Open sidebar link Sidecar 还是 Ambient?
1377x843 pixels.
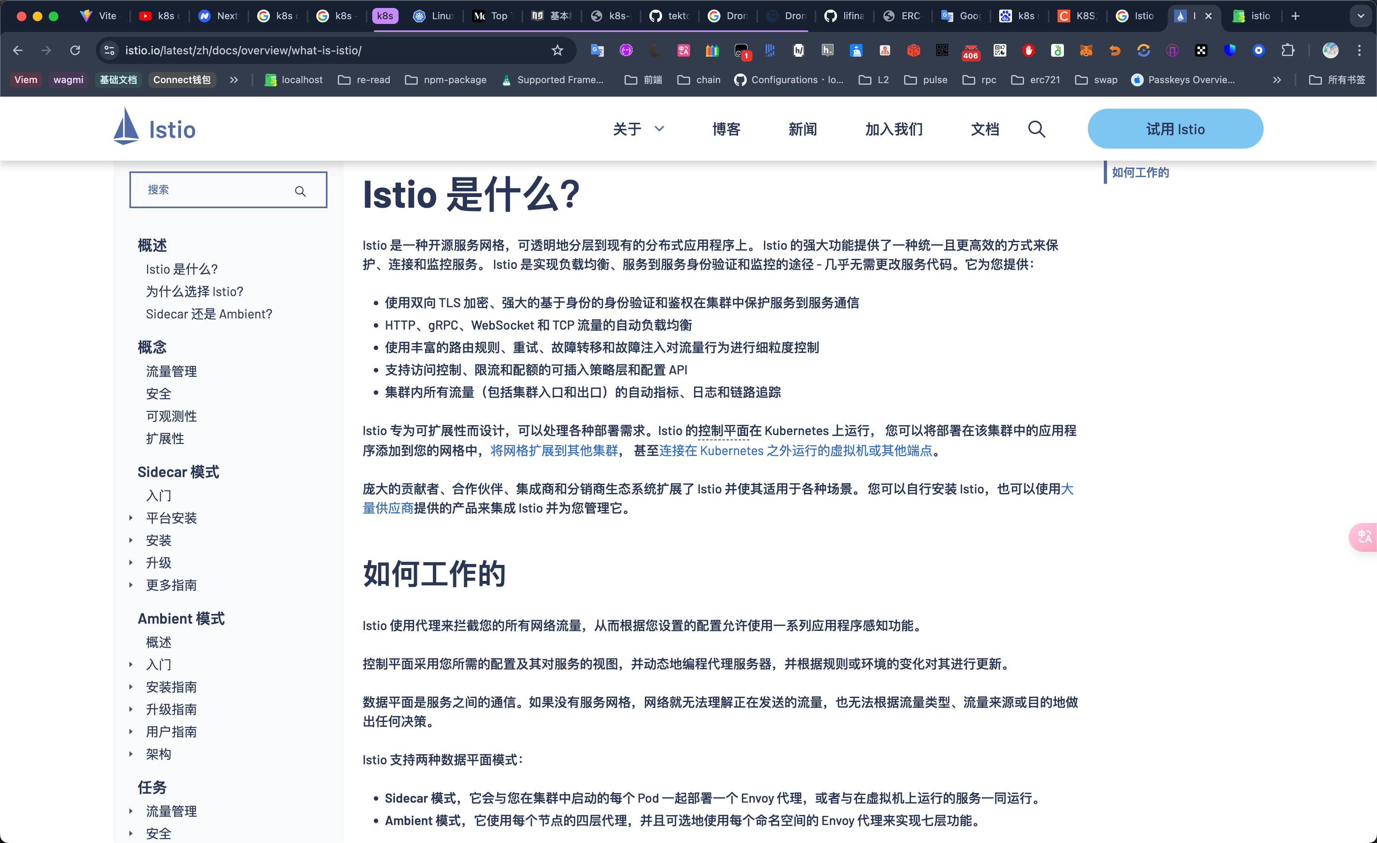(209, 314)
